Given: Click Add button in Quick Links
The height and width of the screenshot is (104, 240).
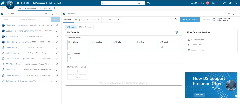Looking at the screenshot, I should coord(55,19).
